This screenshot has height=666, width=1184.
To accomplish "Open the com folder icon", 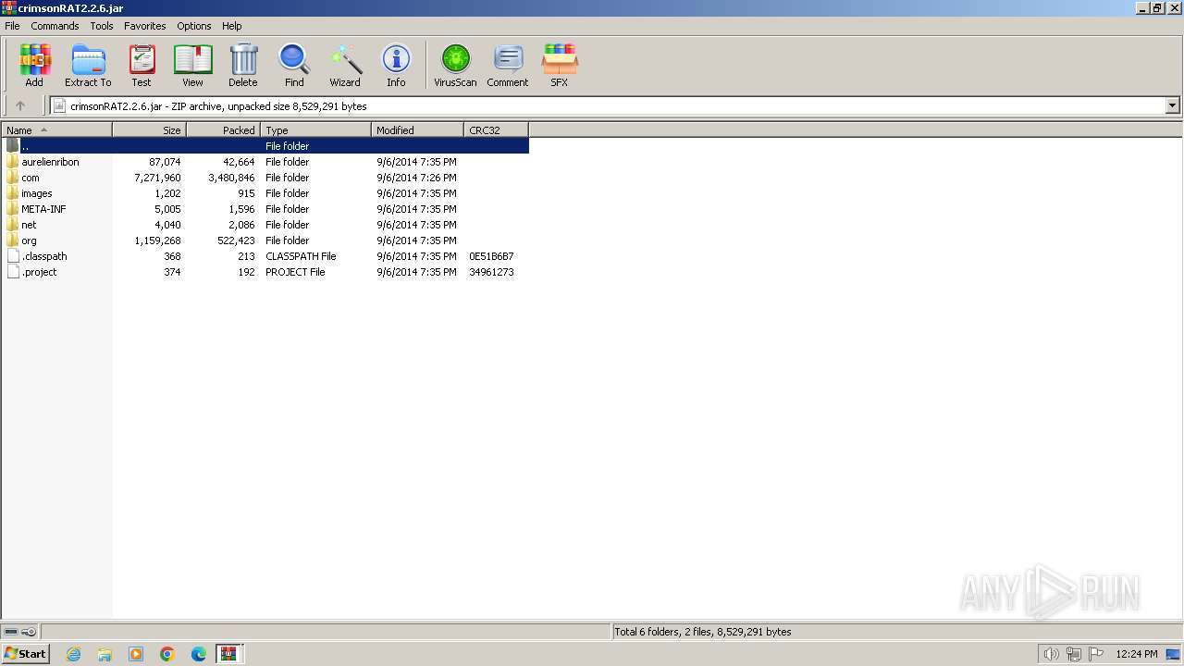I will [x=12, y=178].
